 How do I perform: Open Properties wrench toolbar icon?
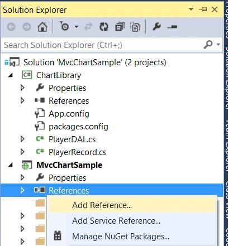(x=156, y=27)
